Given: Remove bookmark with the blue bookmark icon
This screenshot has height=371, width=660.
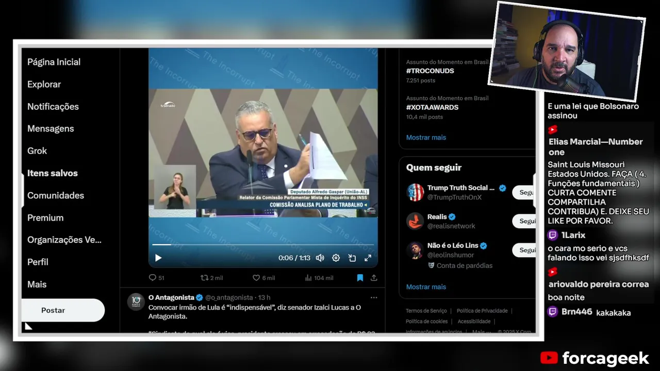Looking at the screenshot, I should tap(360, 278).
